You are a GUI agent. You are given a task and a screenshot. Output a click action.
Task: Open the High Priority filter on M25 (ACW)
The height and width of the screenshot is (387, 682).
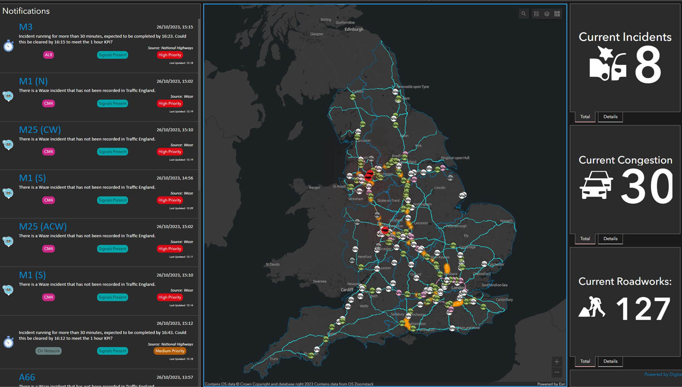(x=170, y=248)
